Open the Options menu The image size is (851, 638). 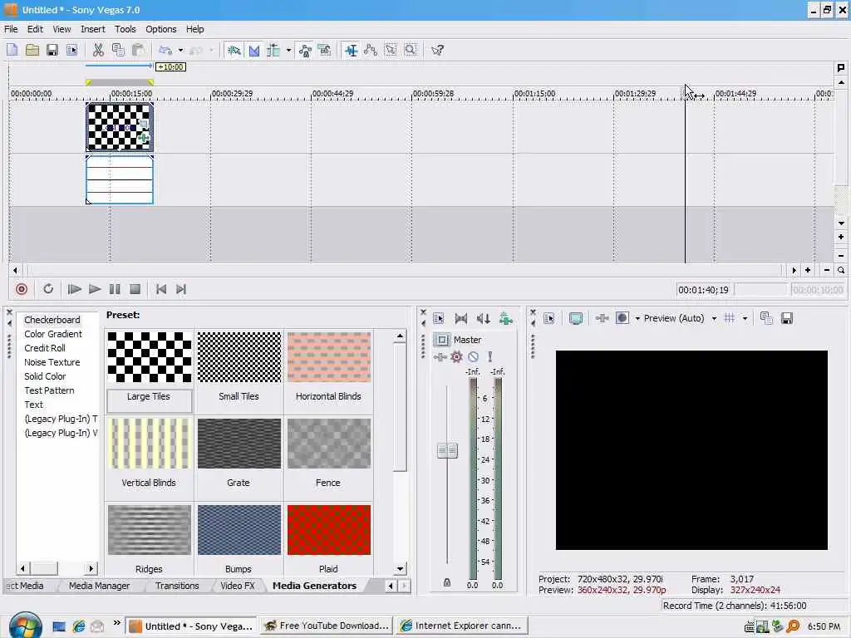tap(160, 29)
